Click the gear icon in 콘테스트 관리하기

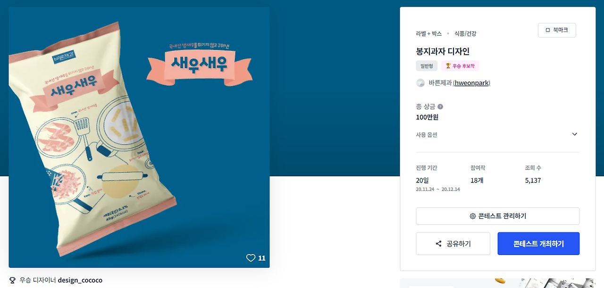472,216
